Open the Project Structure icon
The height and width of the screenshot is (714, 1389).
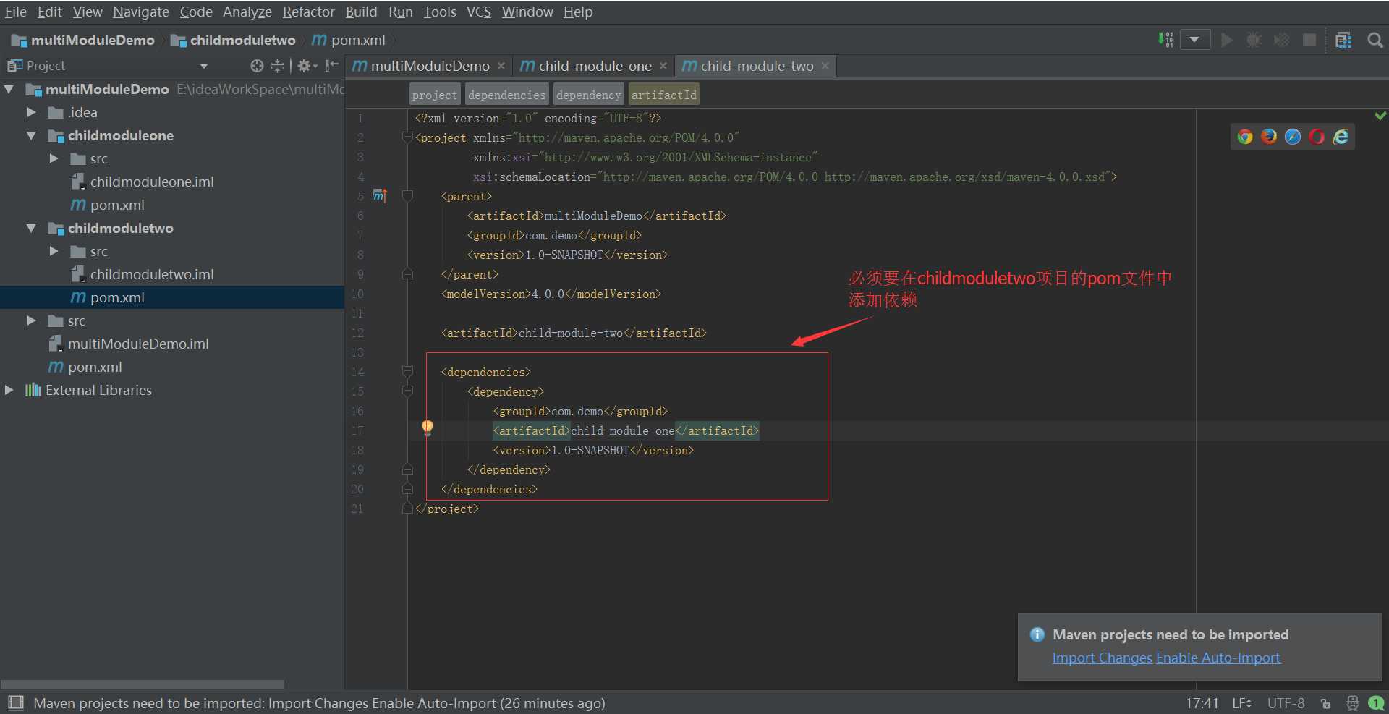(x=1343, y=40)
